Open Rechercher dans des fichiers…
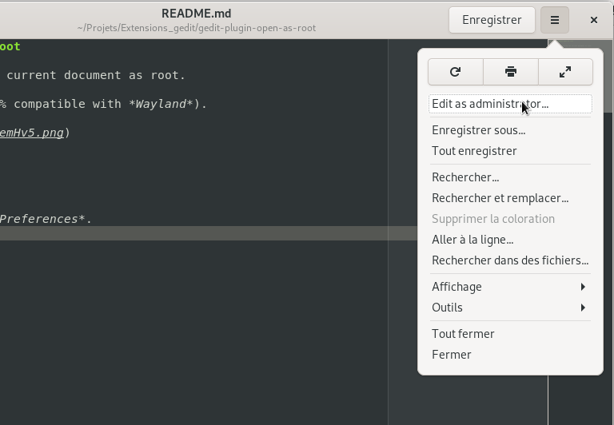Viewport: 614px width, 425px height. (510, 260)
